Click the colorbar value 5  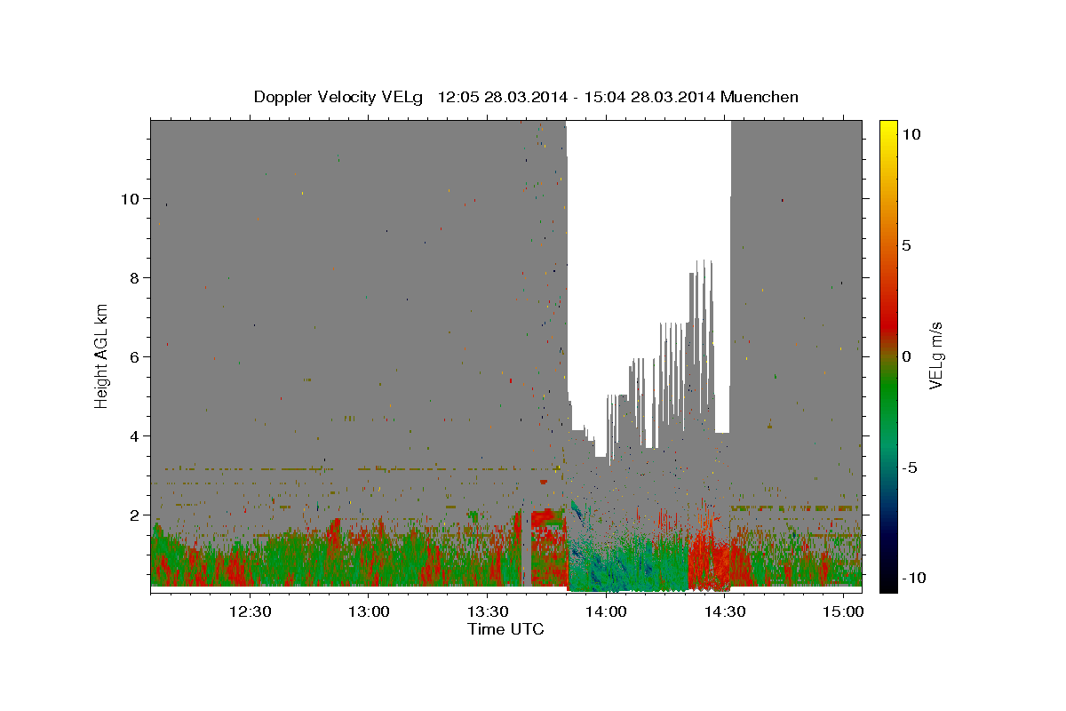click(x=906, y=245)
